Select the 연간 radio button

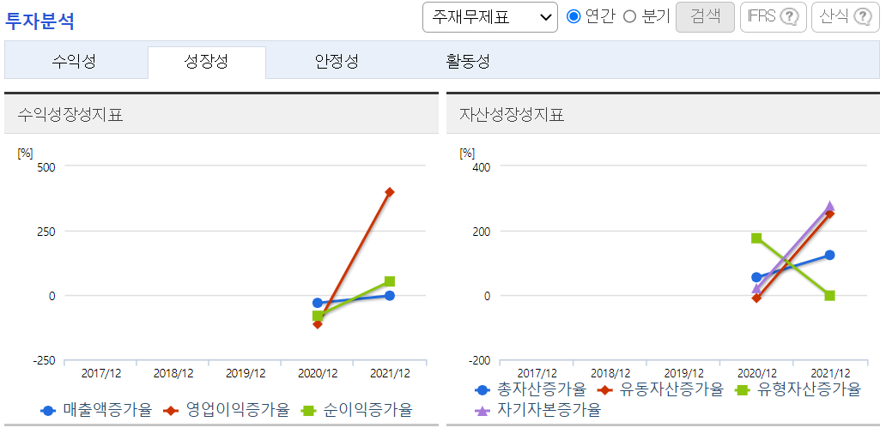pos(573,17)
